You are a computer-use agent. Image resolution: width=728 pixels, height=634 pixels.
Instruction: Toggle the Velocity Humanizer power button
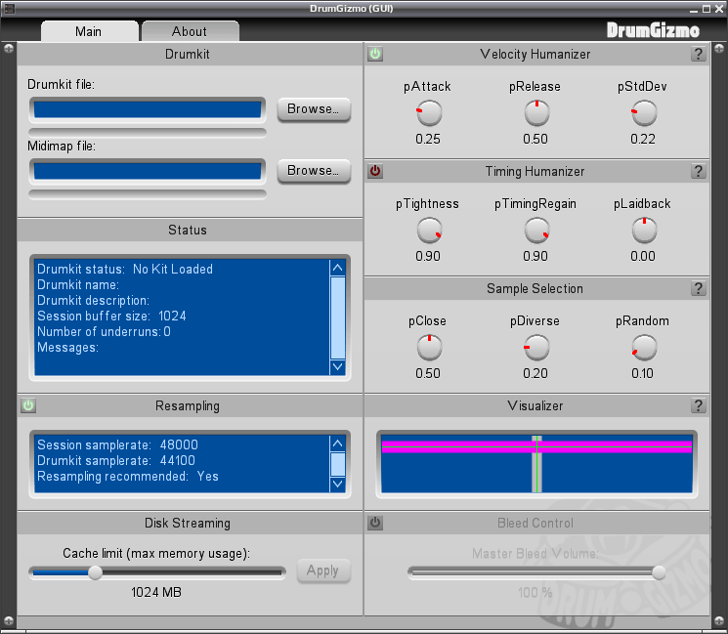tap(375, 54)
